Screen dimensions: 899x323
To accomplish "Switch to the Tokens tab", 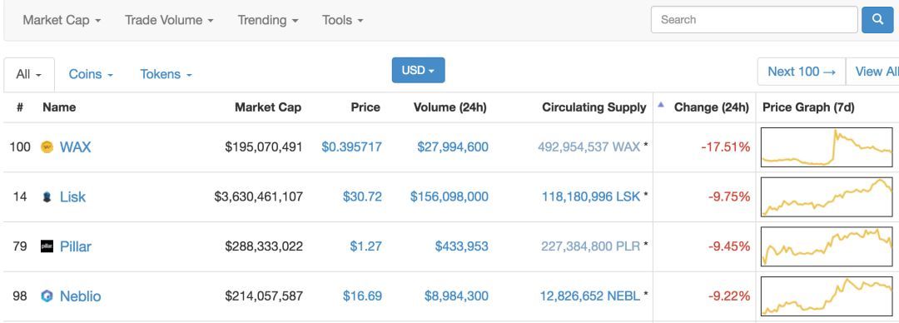I will [166, 75].
